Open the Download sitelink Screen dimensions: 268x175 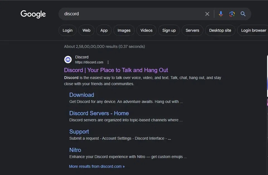81,95
